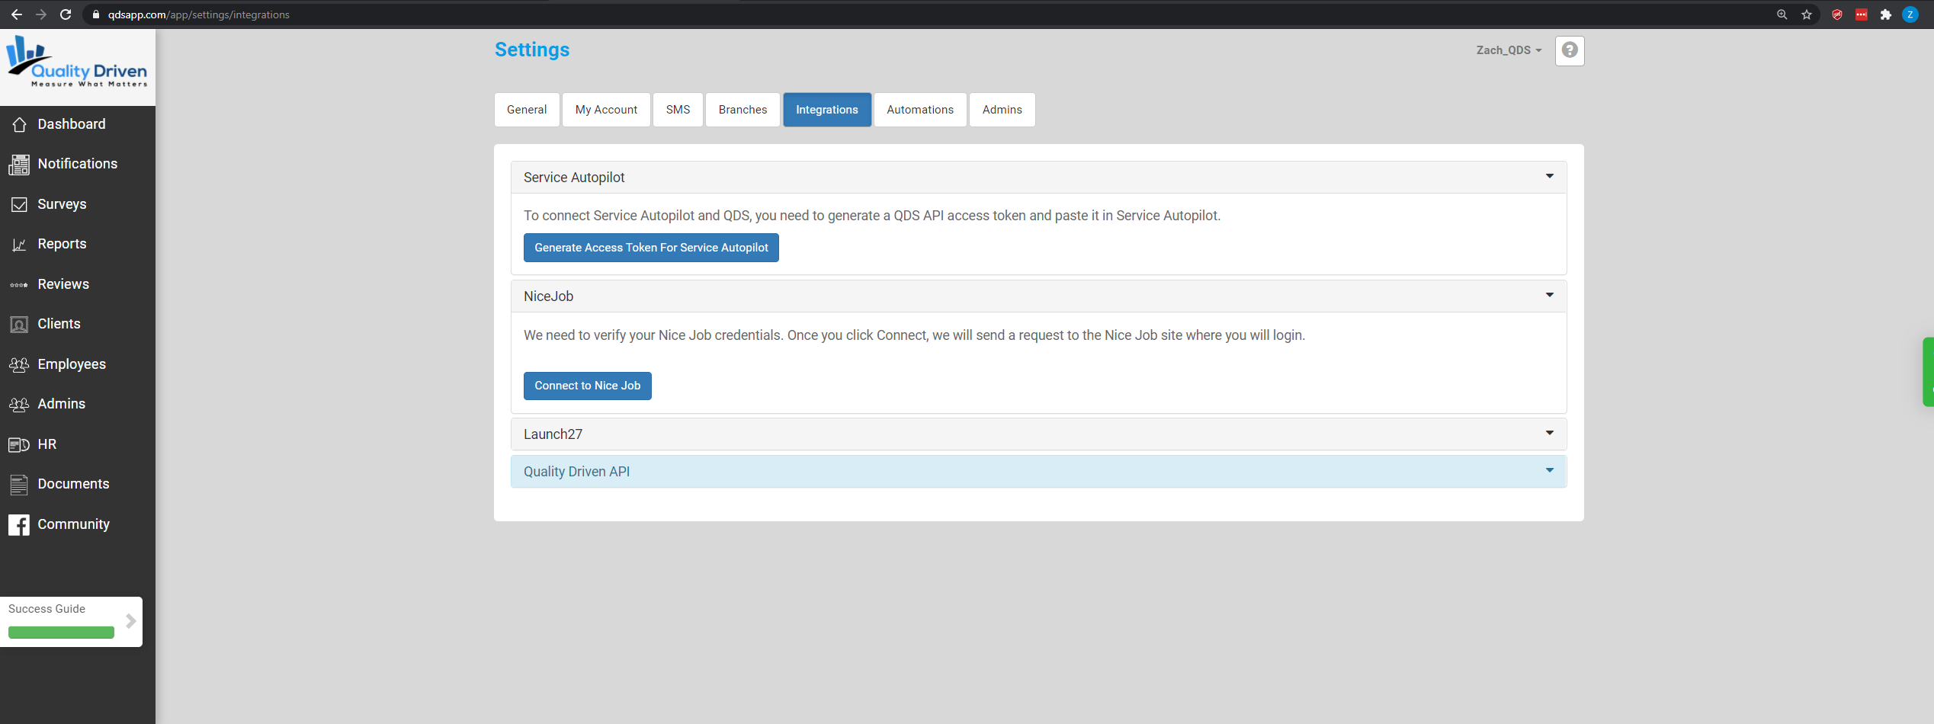Open the Branches settings tab
1934x724 pixels.
742,110
